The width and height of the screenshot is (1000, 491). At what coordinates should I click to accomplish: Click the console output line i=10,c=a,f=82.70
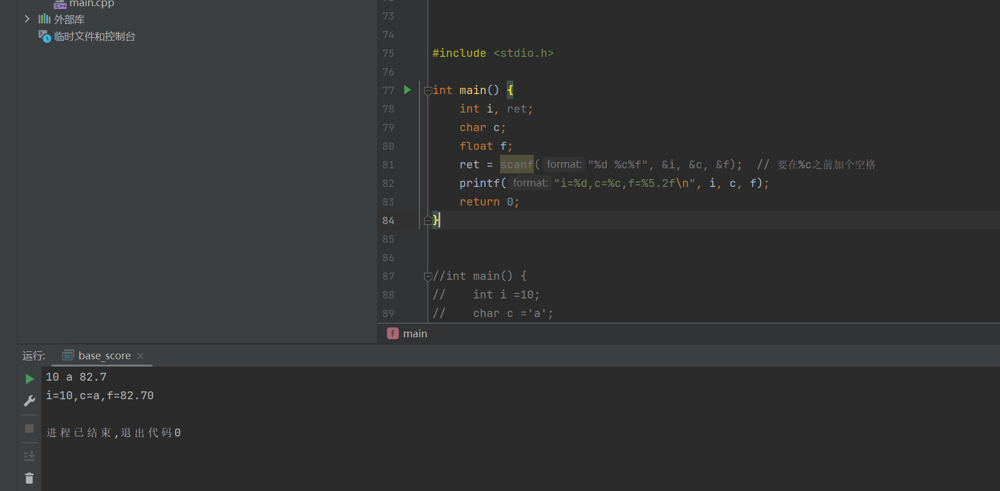coord(100,395)
